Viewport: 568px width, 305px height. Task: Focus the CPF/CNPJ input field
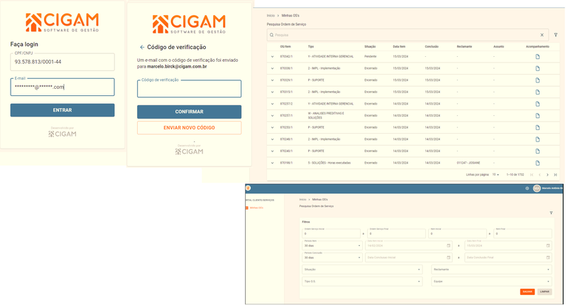[62, 62]
